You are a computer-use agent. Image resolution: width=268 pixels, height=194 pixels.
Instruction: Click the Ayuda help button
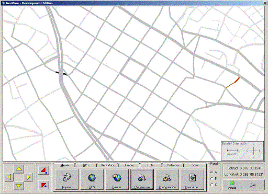coord(232,185)
